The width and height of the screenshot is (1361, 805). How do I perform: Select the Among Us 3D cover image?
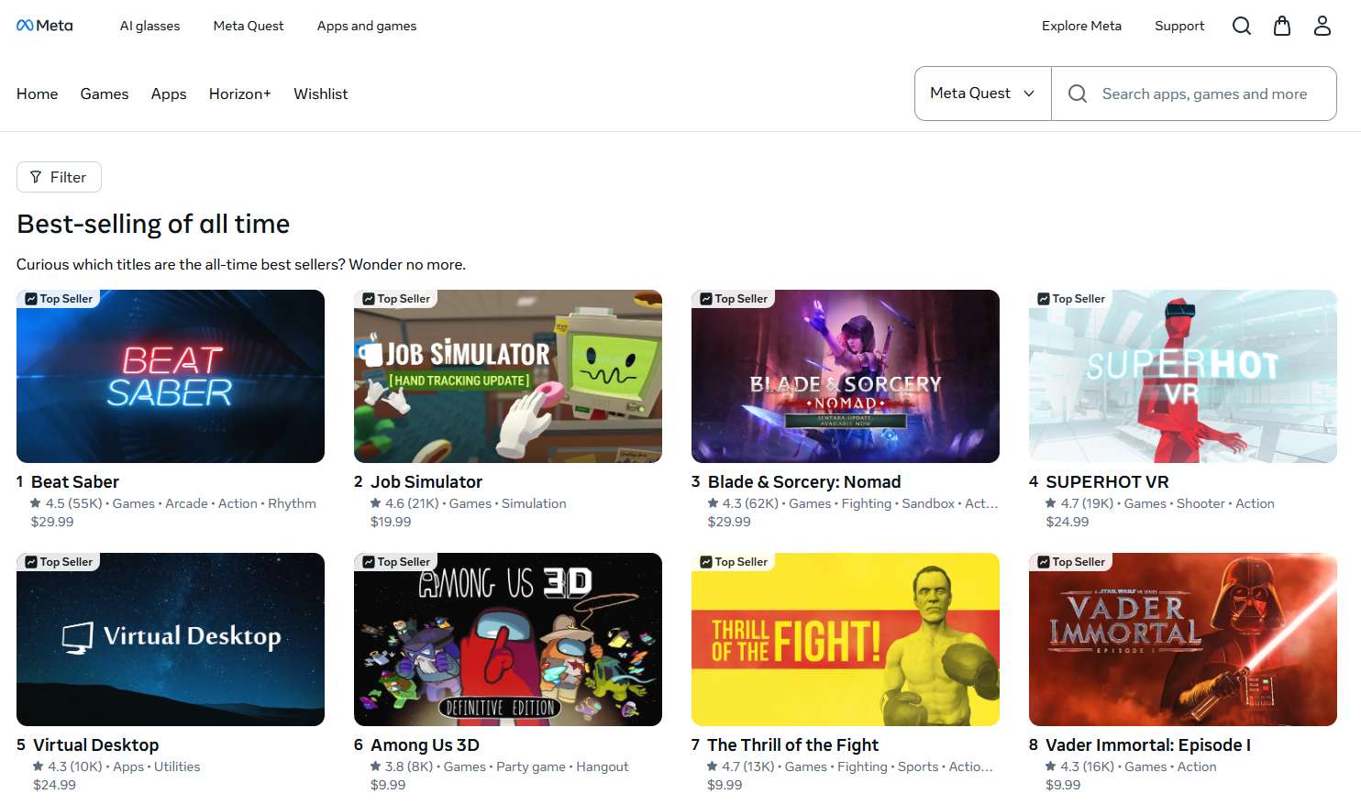coord(508,639)
